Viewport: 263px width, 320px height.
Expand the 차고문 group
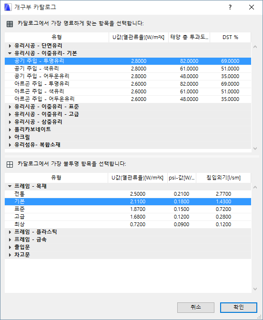pyautogui.click(x=10, y=255)
